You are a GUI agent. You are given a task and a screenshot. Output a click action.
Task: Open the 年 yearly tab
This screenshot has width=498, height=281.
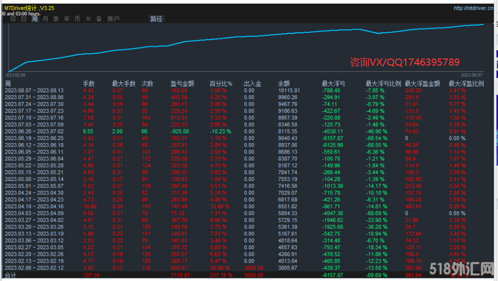click(67, 19)
